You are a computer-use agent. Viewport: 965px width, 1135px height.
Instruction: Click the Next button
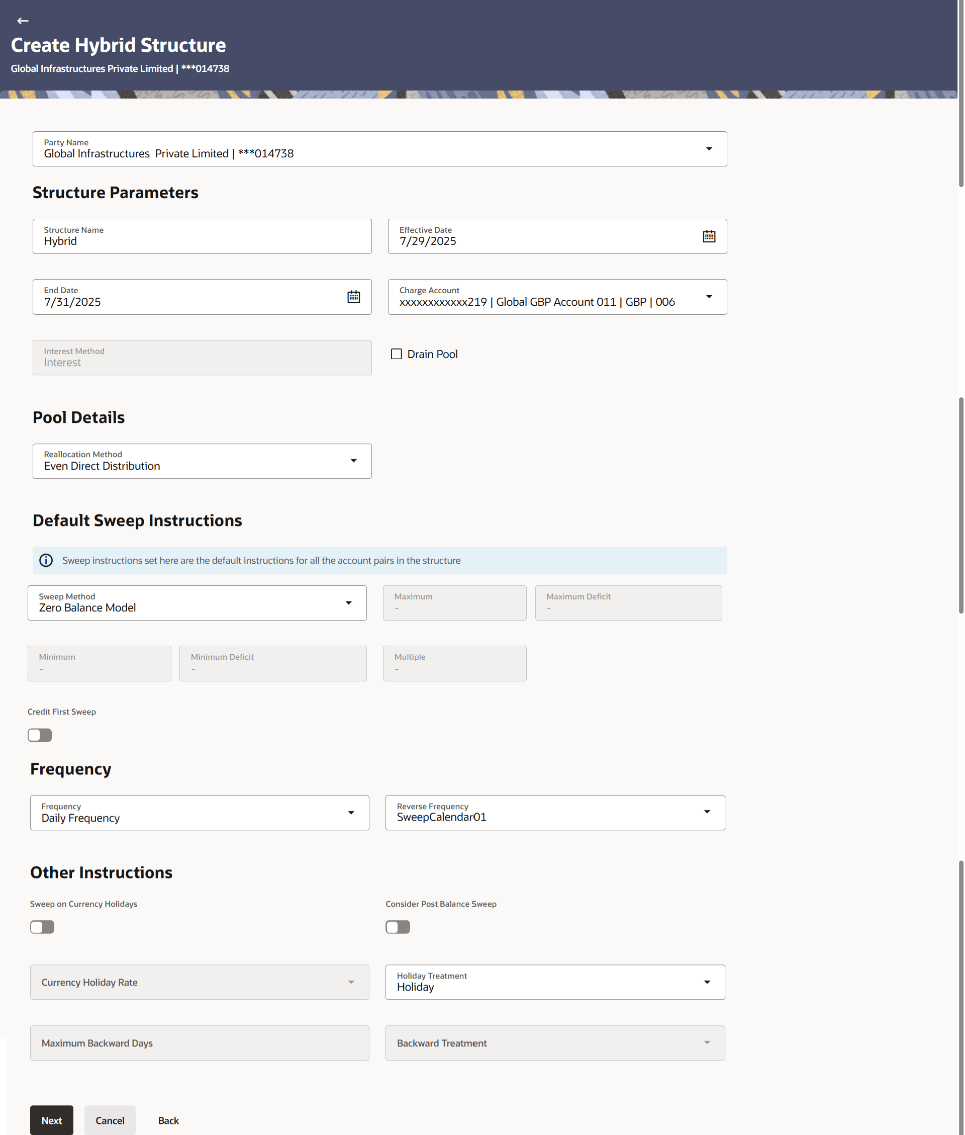51,1120
